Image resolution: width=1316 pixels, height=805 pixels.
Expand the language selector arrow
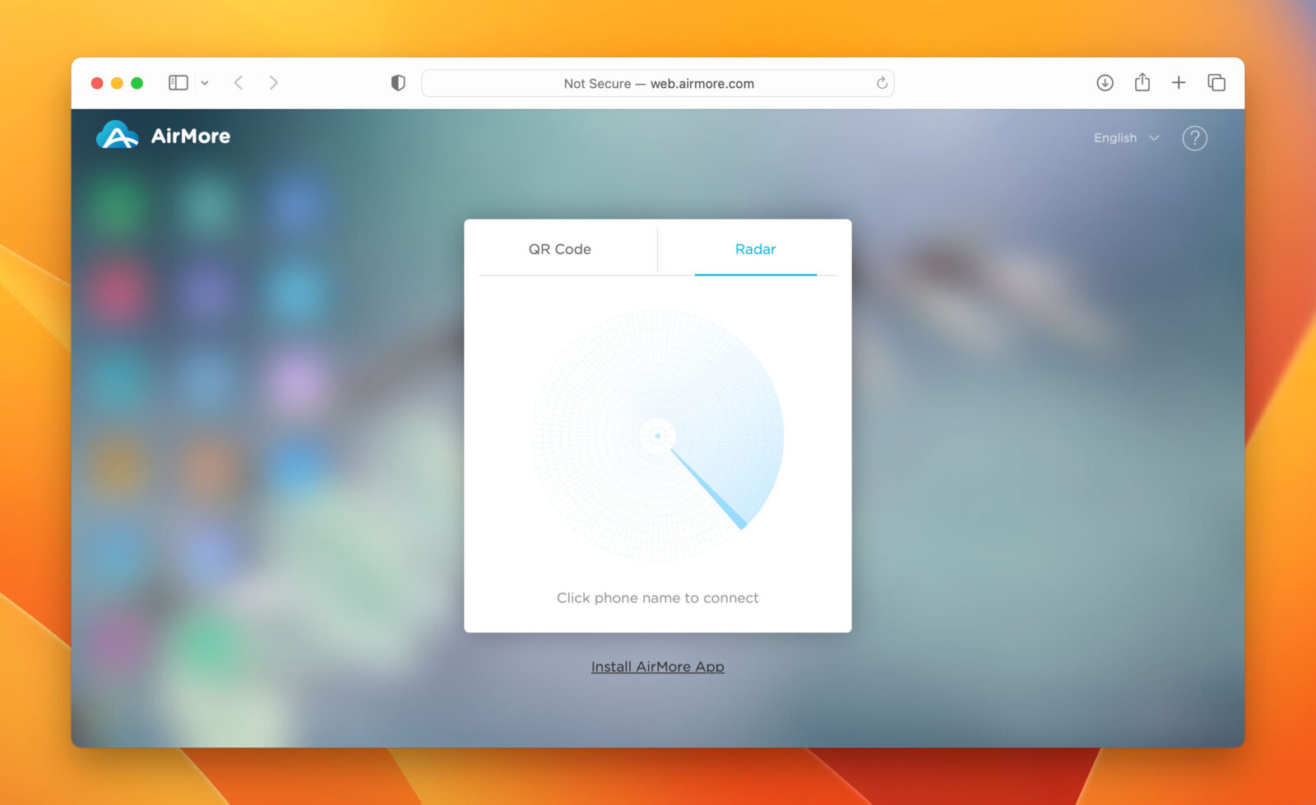click(1153, 137)
